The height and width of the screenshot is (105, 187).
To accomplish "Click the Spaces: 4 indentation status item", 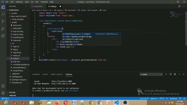I will pos(154,99).
